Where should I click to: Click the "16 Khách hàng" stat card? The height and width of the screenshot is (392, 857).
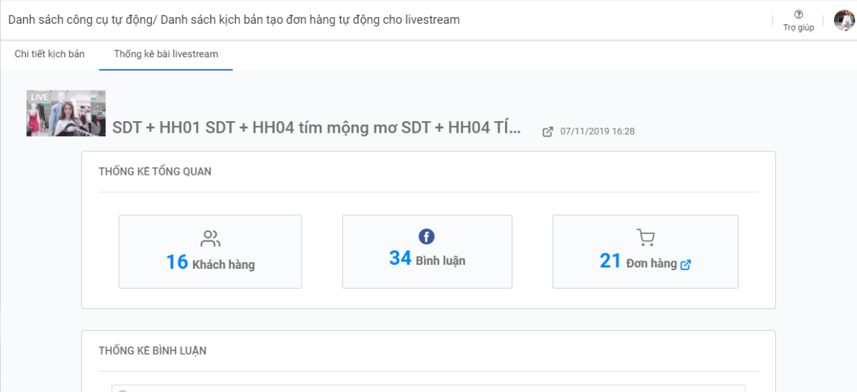pos(210,251)
